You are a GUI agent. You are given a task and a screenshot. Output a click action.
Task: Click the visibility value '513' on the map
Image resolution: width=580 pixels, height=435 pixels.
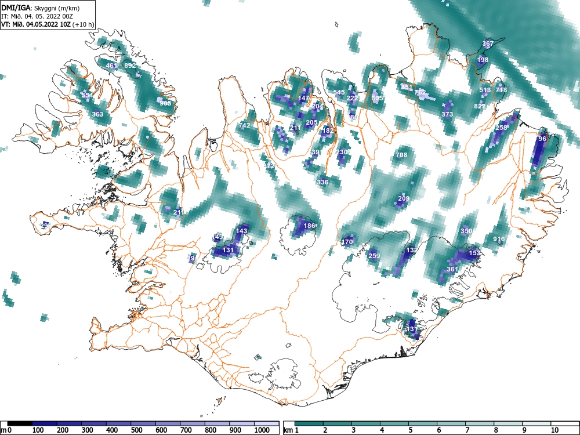tap(485, 90)
